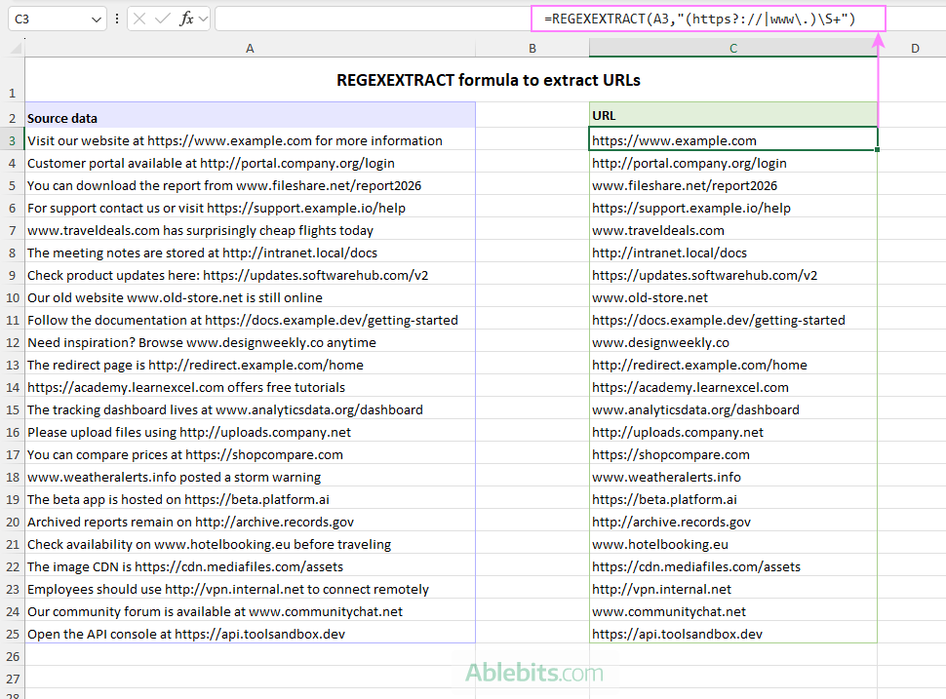Select cell 'You can compare prices at https://shopcompare.com'
This screenshot has height=699, width=946.
pyautogui.click(x=250, y=454)
